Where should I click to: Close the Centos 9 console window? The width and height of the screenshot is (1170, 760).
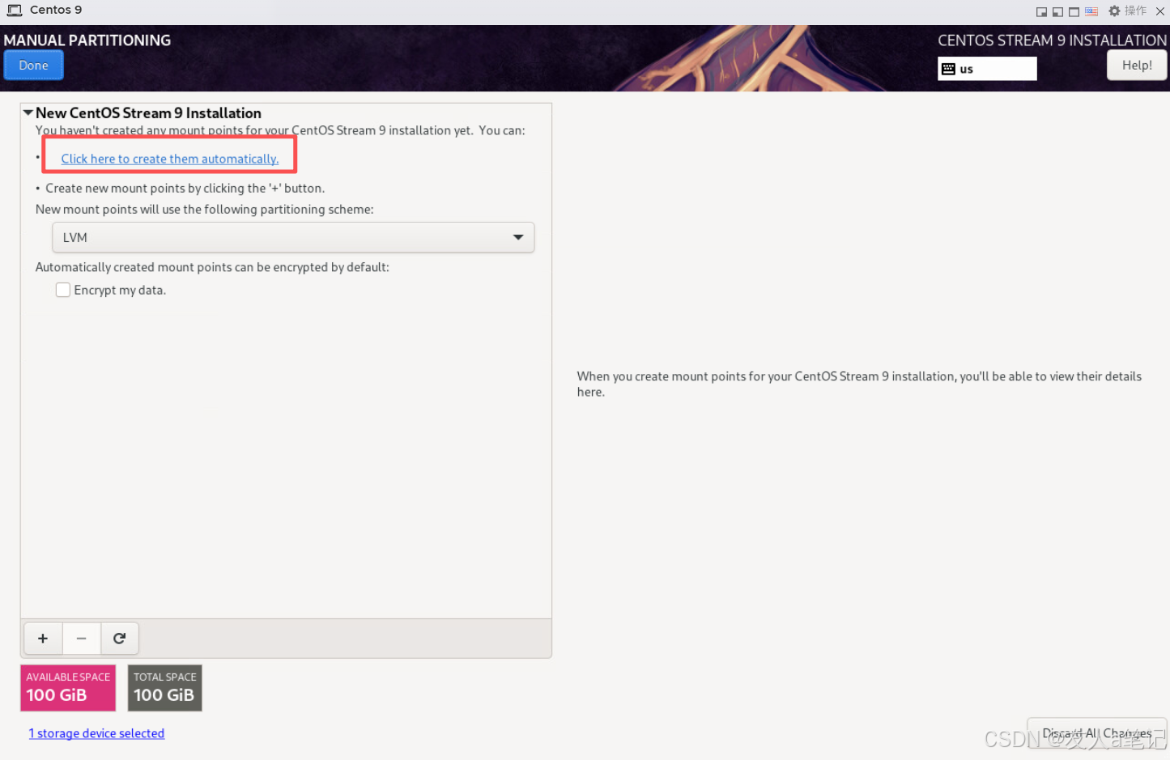(1159, 11)
